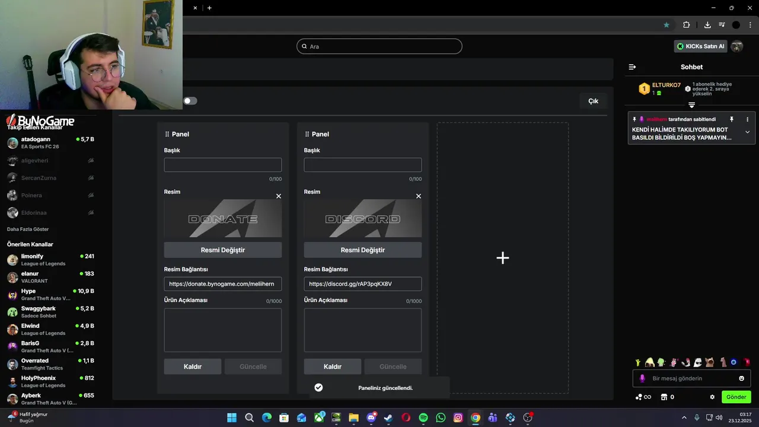This screenshot has width=759, height=427.
Task: Click Resmi Değiştir under Donate image
Action: point(223,250)
